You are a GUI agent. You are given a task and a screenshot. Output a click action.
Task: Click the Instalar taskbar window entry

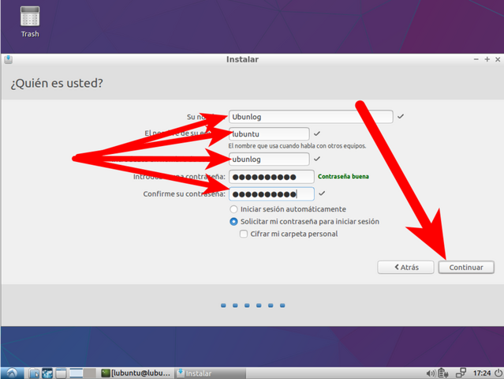(211, 373)
